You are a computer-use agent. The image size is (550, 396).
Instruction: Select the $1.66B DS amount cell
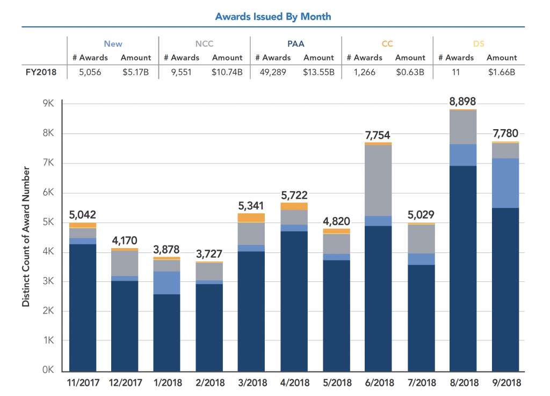coord(502,72)
